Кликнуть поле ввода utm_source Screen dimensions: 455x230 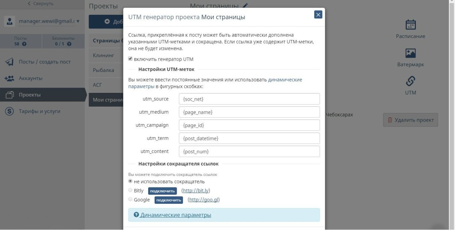point(249,99)
